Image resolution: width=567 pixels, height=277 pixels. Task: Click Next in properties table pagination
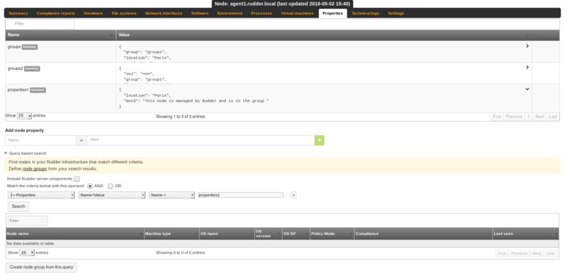click(539, 117)
